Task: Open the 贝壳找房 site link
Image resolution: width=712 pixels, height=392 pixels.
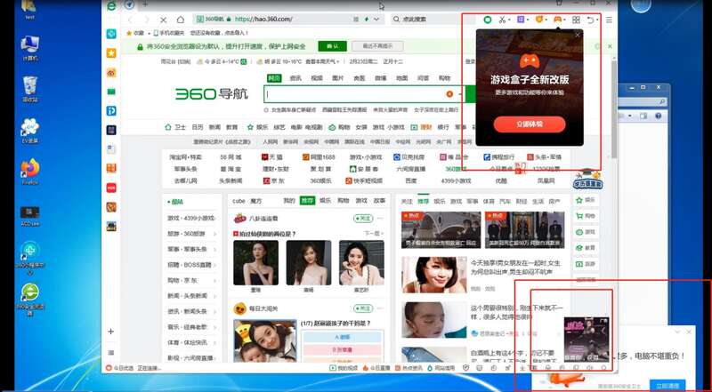Action: (x=409, y=157)
